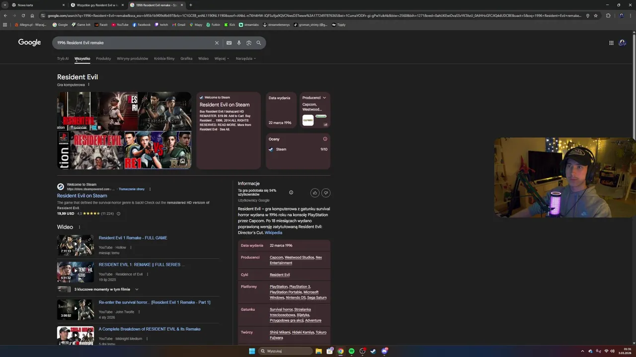Open the Welcome to Steam info card
Image resolution: width=636 pixels, height=357 pixels.
229,130
